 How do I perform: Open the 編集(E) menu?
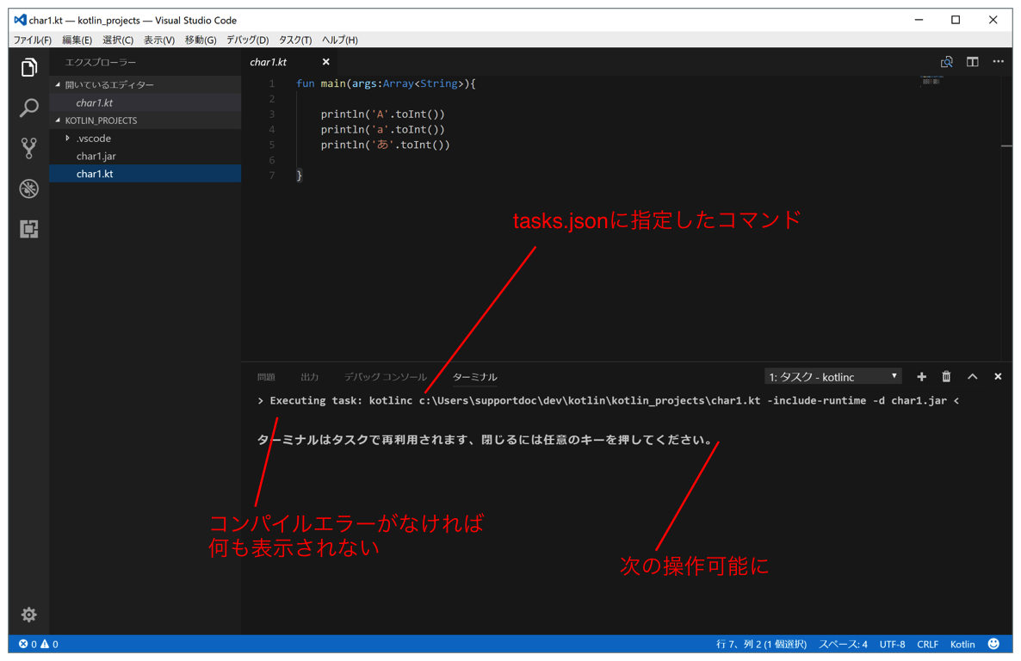(x=77, y=40)
